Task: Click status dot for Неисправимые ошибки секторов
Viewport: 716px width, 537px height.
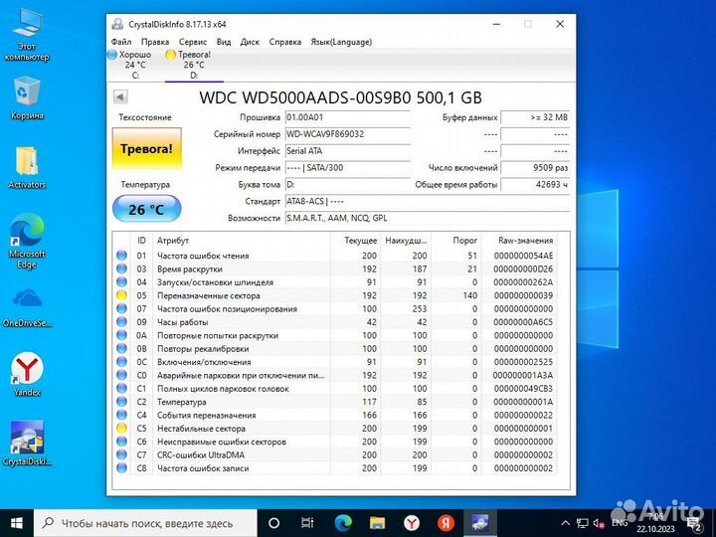Action: [x=121, y=442]
